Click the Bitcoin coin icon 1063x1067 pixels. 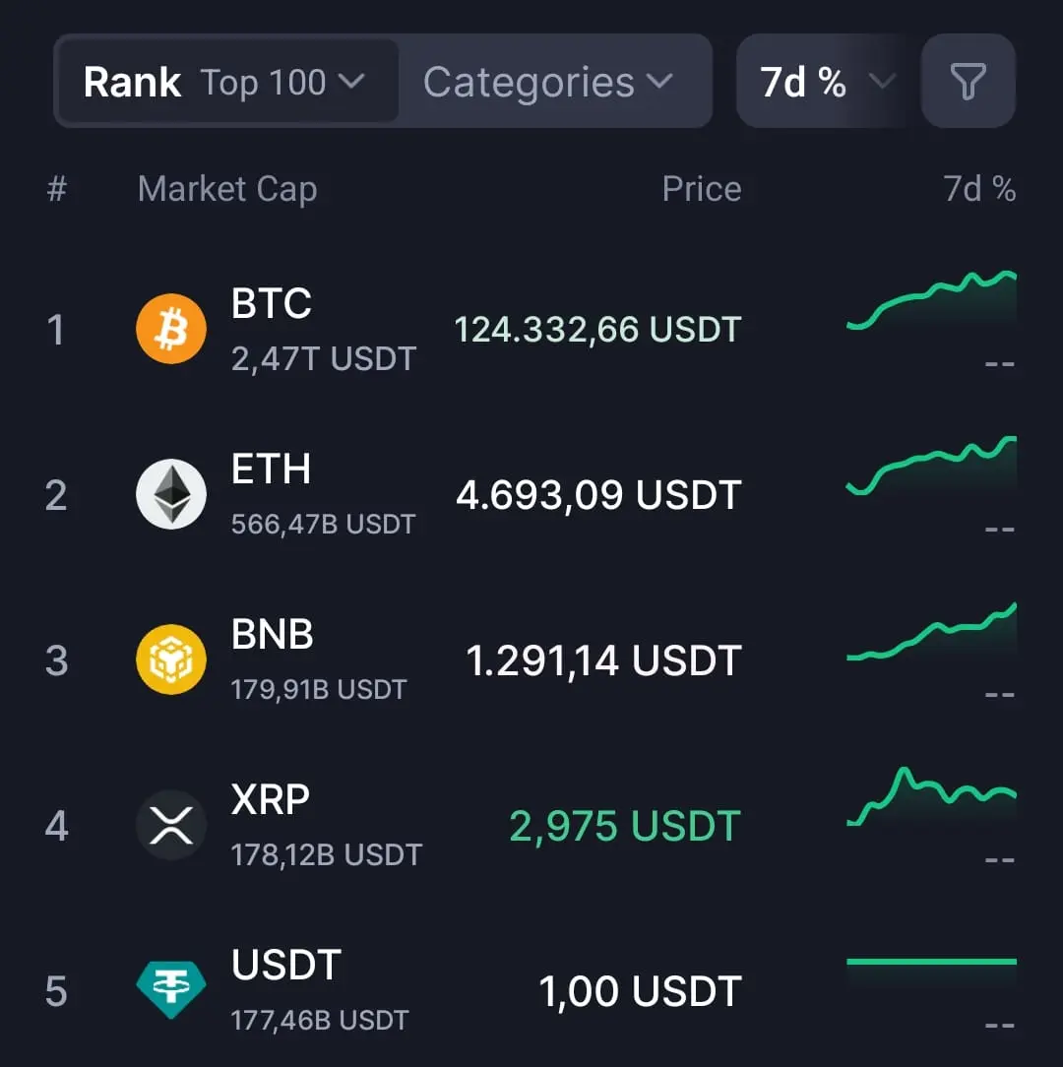[171, 329]
